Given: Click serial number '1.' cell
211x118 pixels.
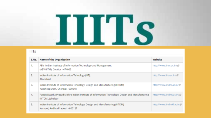Looking at the screenshot, I should (34, 67).
